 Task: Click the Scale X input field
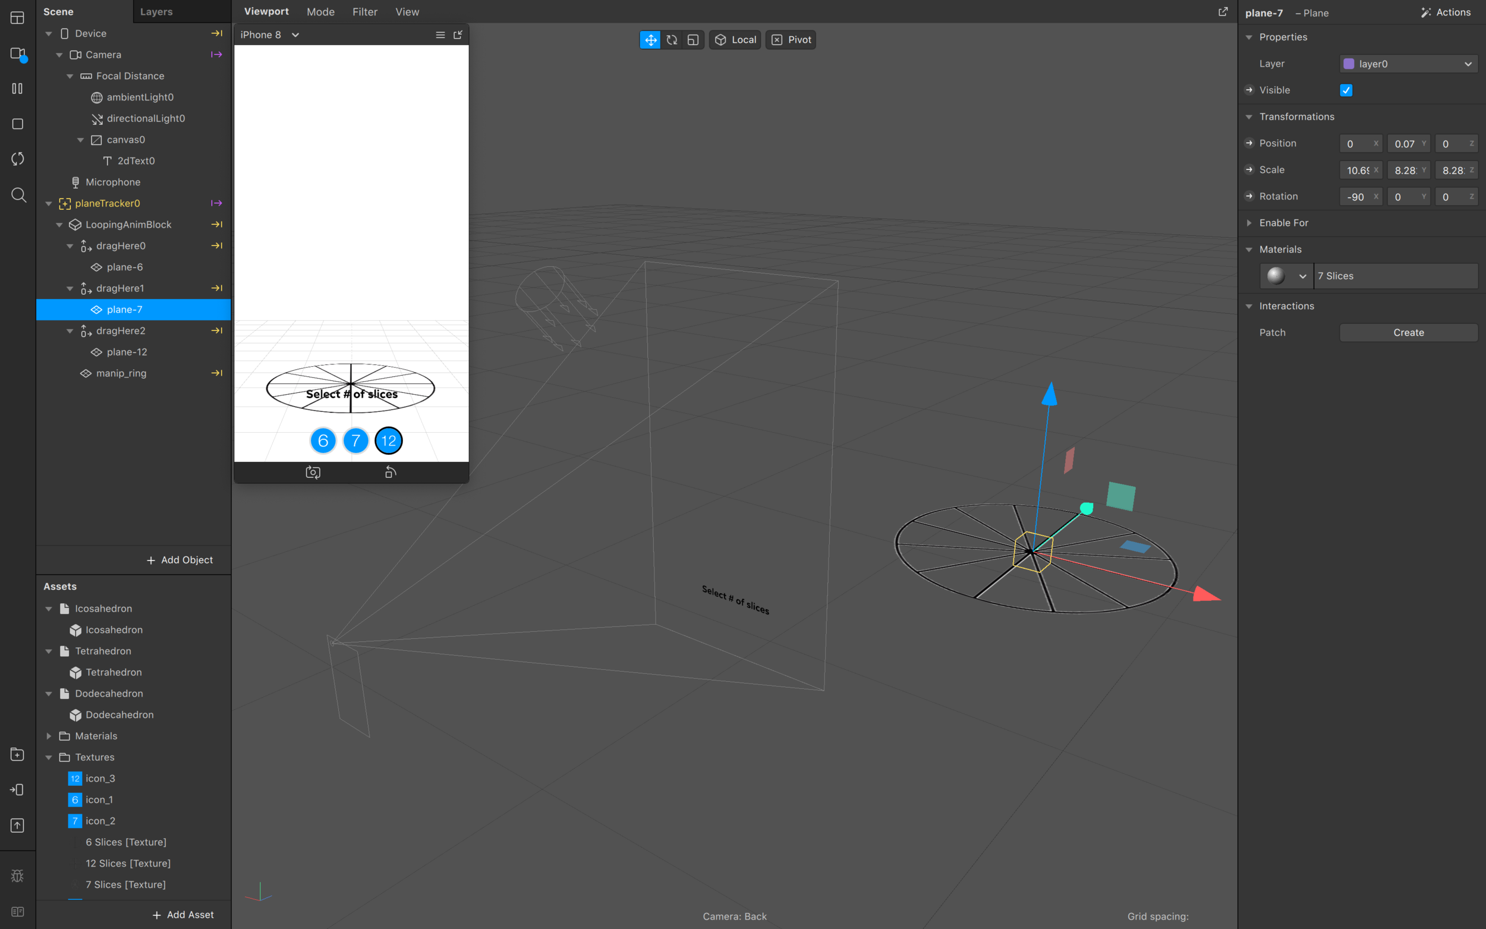(x=1360, y=170)
